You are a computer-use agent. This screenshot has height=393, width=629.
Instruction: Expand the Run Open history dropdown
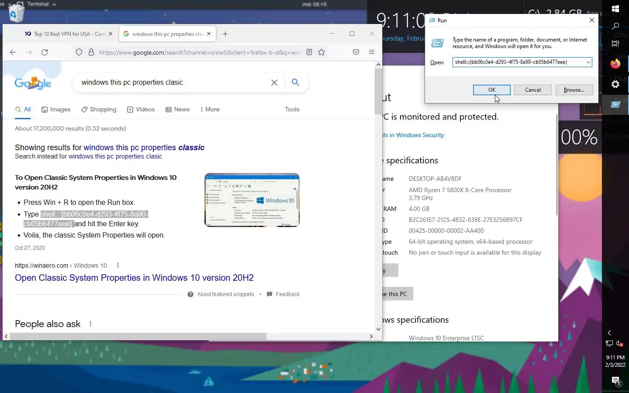(x=588, y=62)
